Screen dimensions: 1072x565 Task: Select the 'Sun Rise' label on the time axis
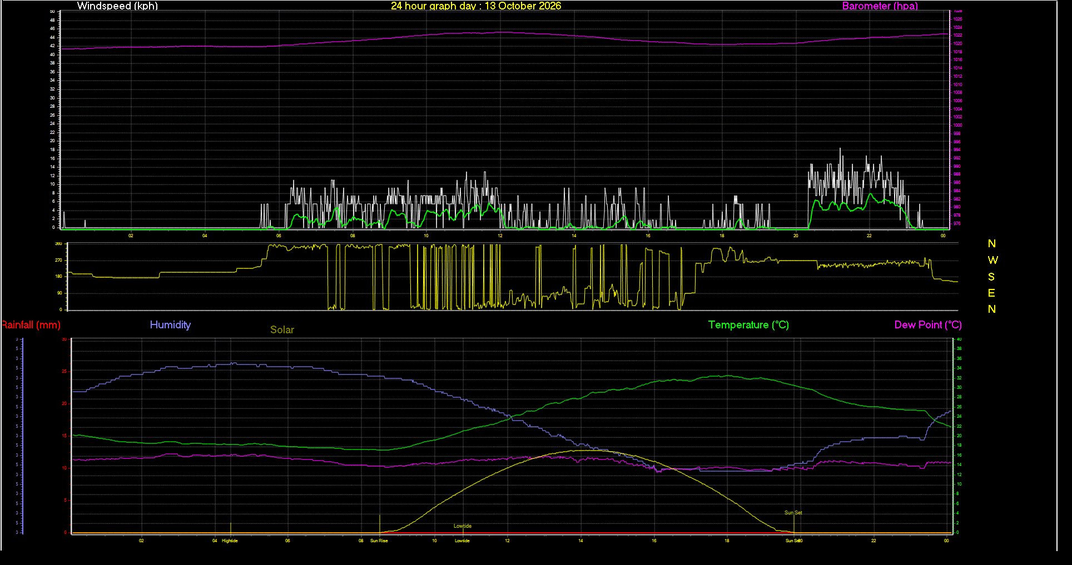[x=379, y=541]
